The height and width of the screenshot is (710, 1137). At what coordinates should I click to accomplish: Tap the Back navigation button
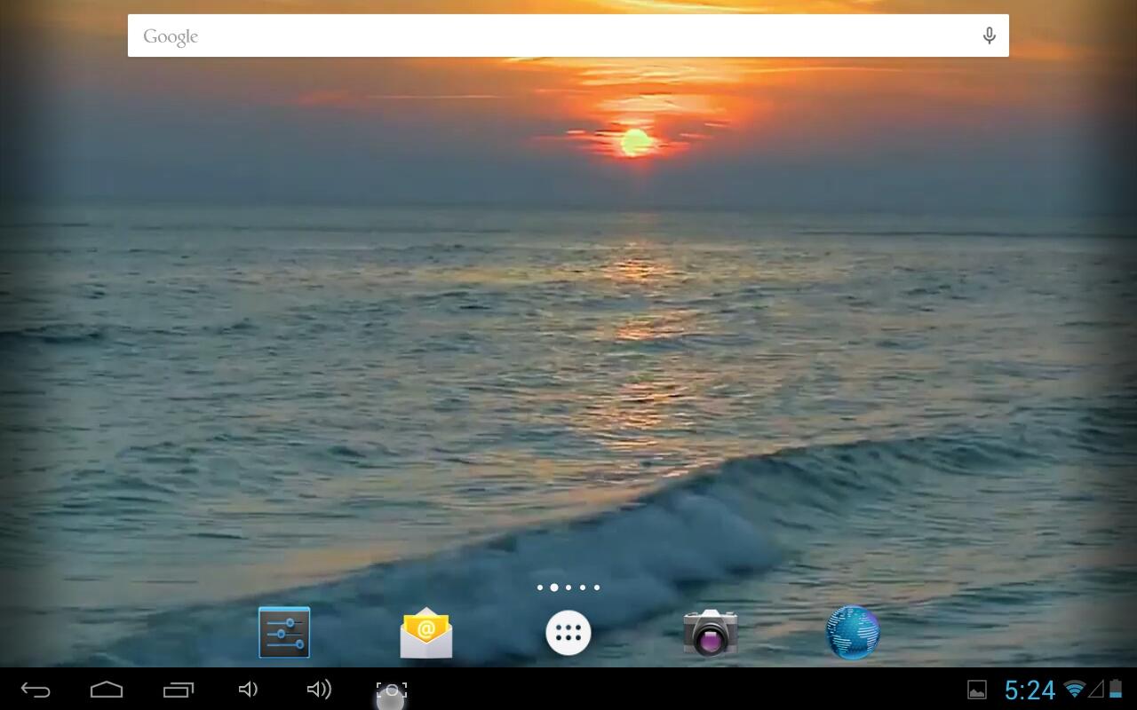click(36, 690)
